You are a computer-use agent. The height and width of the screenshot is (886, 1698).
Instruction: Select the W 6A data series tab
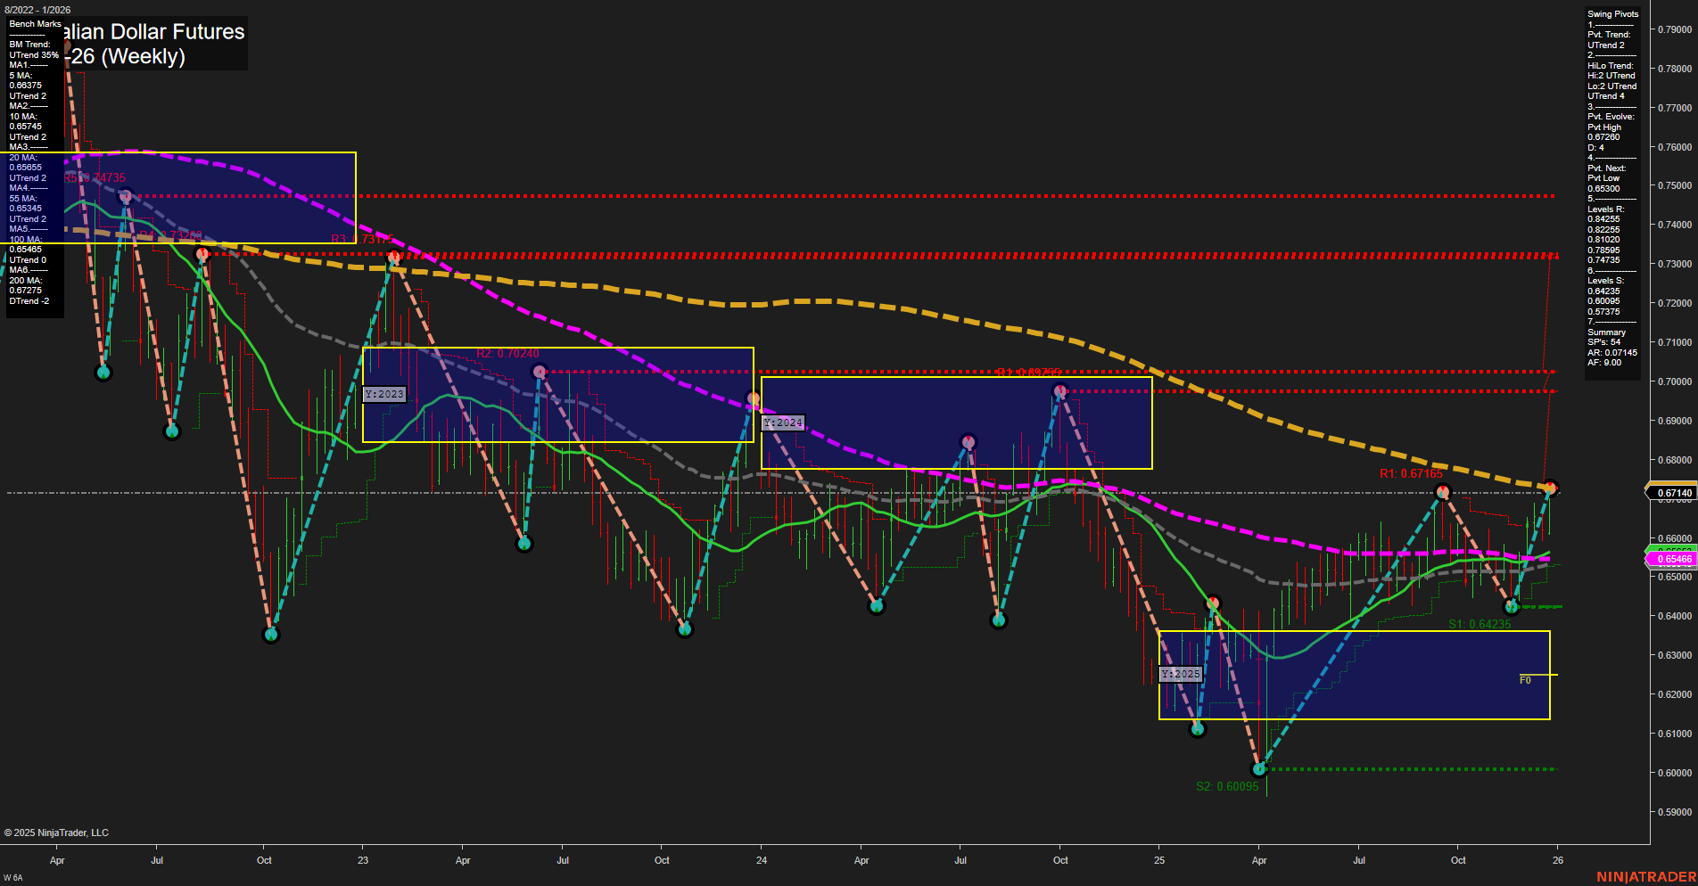15,876
